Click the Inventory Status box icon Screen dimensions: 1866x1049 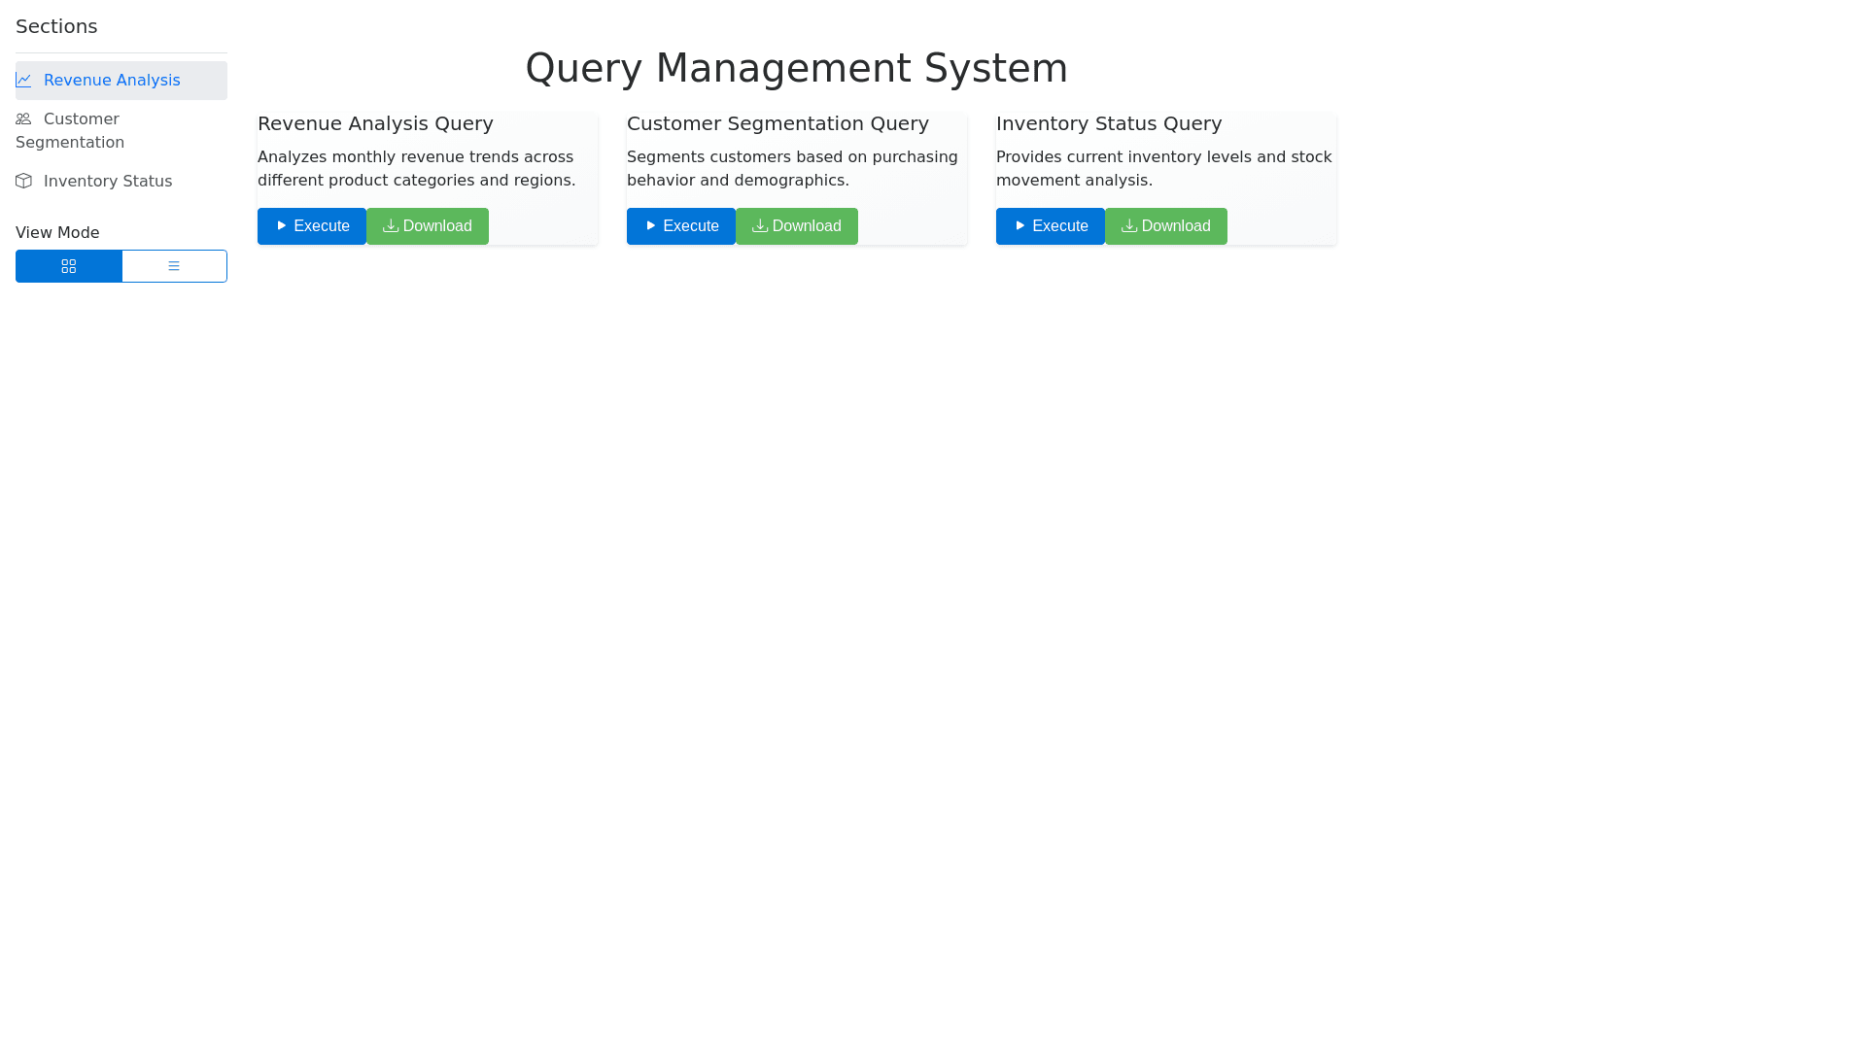[x=23, y=182]
